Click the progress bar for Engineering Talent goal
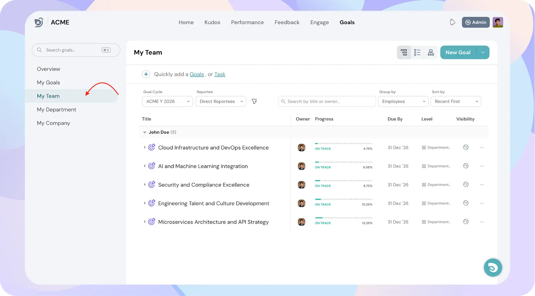The width and height of the screenshot is (535, 296). coord(343,199)
